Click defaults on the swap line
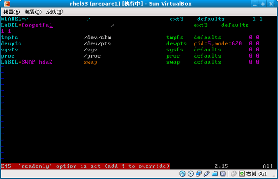Image resolution: width=278 pixels, height=179 pixels. (x=208, y=62)
